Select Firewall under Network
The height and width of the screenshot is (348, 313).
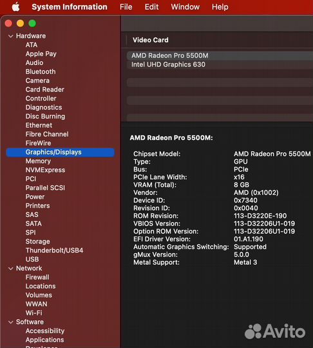[x=37, y=277]
